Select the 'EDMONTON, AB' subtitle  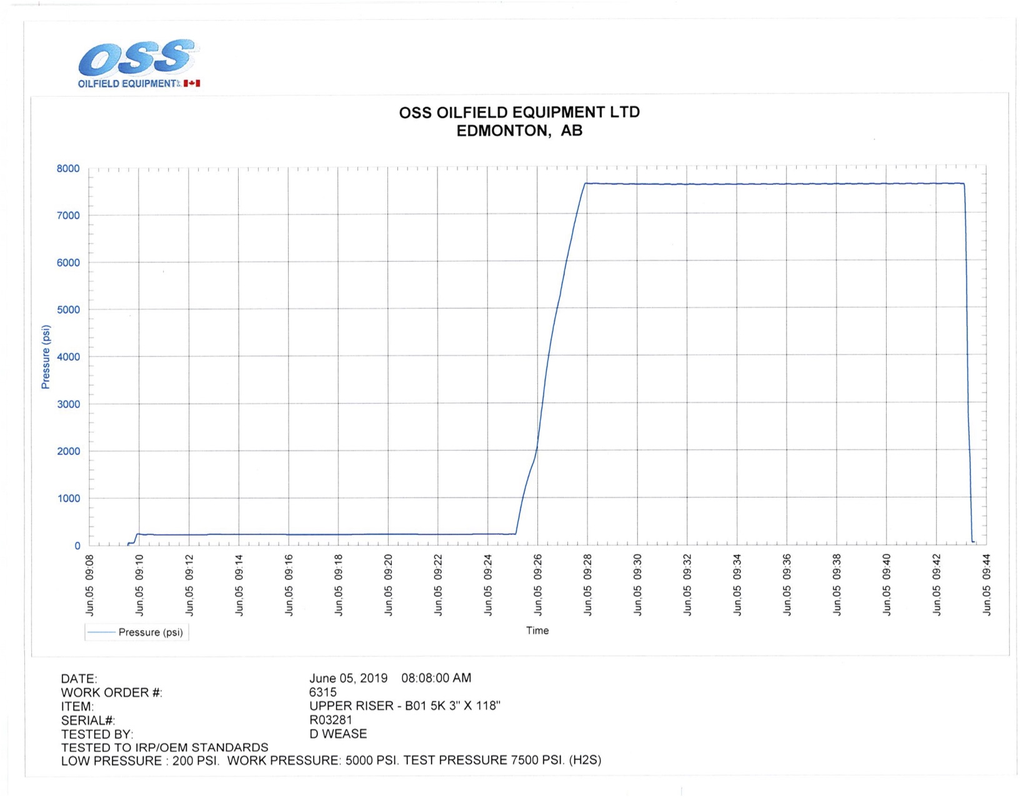click(519, 131)
